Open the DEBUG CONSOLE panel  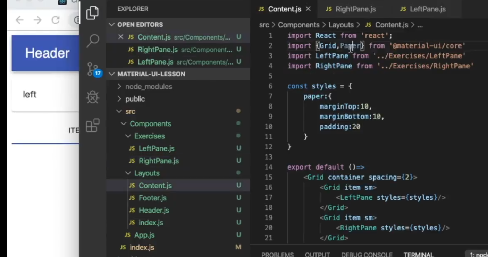367,254
